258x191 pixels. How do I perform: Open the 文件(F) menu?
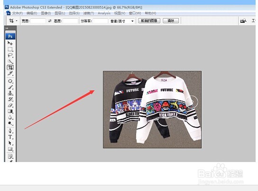point(18,13)
